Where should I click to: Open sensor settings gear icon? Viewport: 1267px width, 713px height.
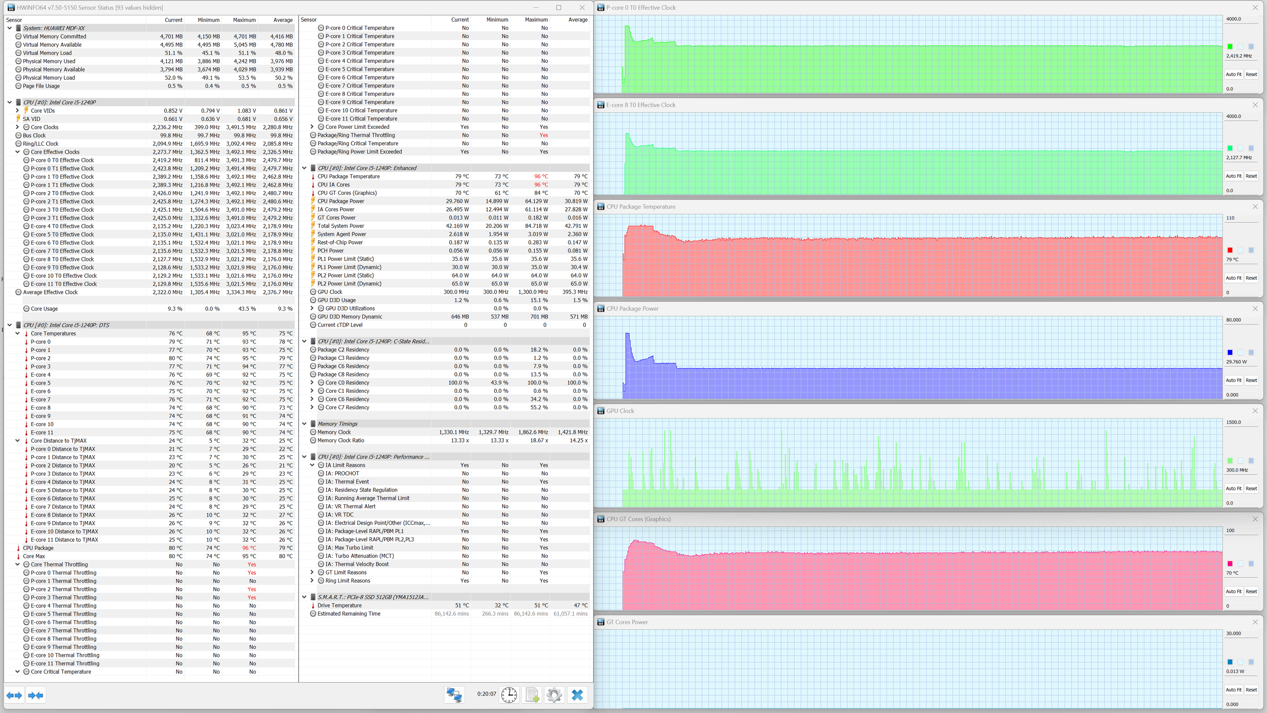[x=554, y=695]
